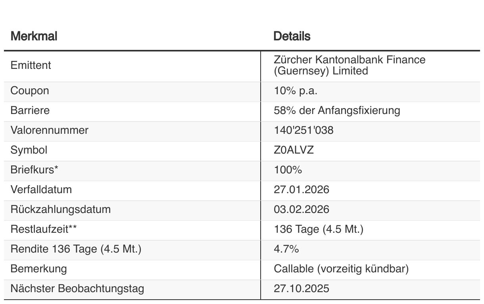The image size is (484, 304).
Task: Click the Callable (vorzeitig kündbar) remark
Action: tap(341, 269)
